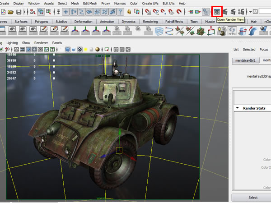The height and width of the screenshot is (203, 271).
Task: Enable smooth shade all cube icon
Action: (68, 50)
